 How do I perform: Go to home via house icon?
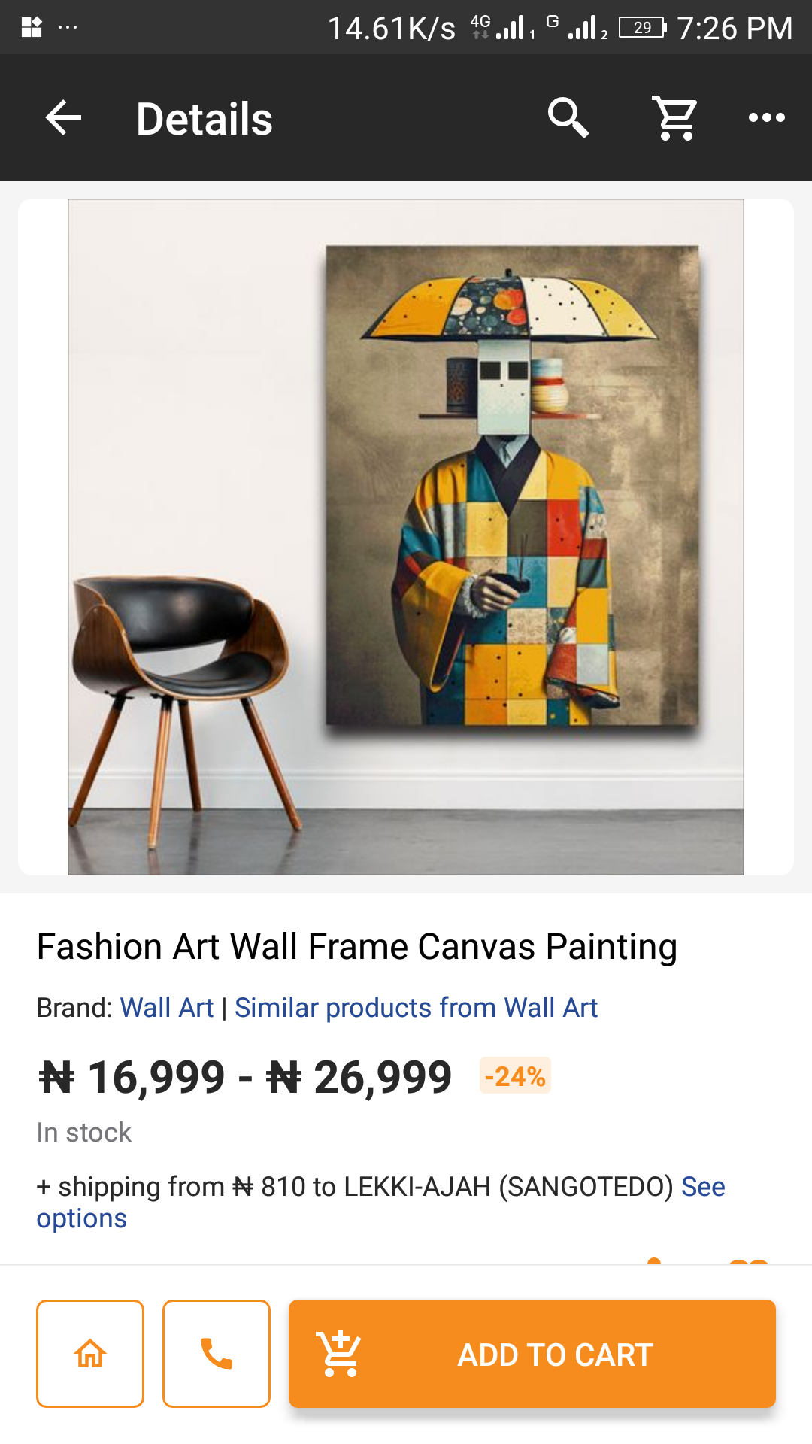(x=90, y=1354)
